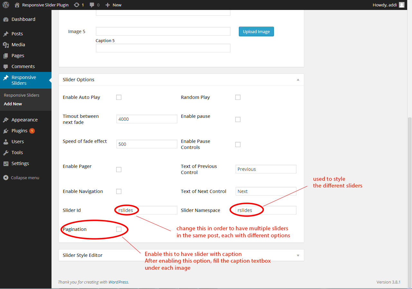Focus the Caption 5 text field

pos(163,48)
